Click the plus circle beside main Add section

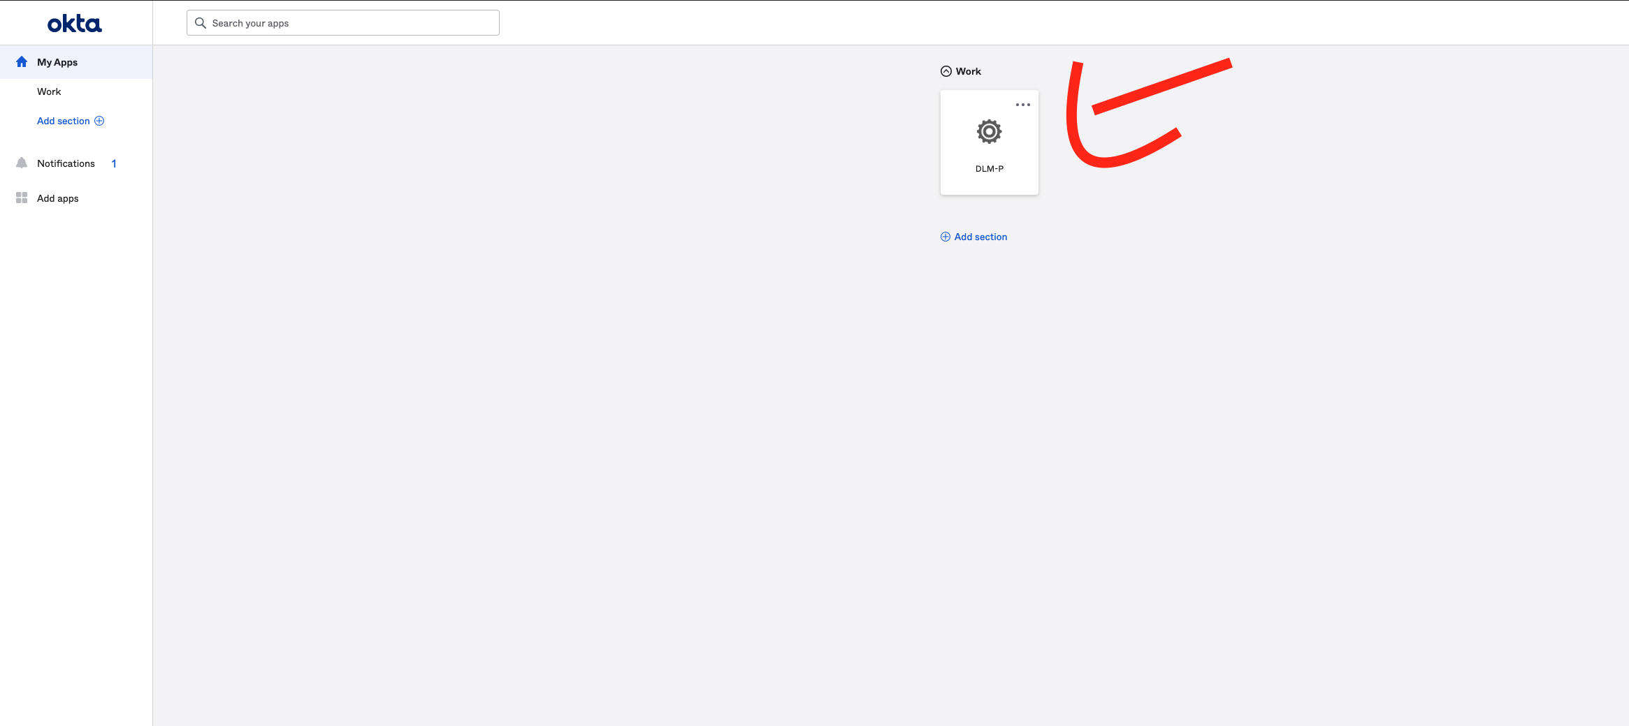click(x=945, y=237)
